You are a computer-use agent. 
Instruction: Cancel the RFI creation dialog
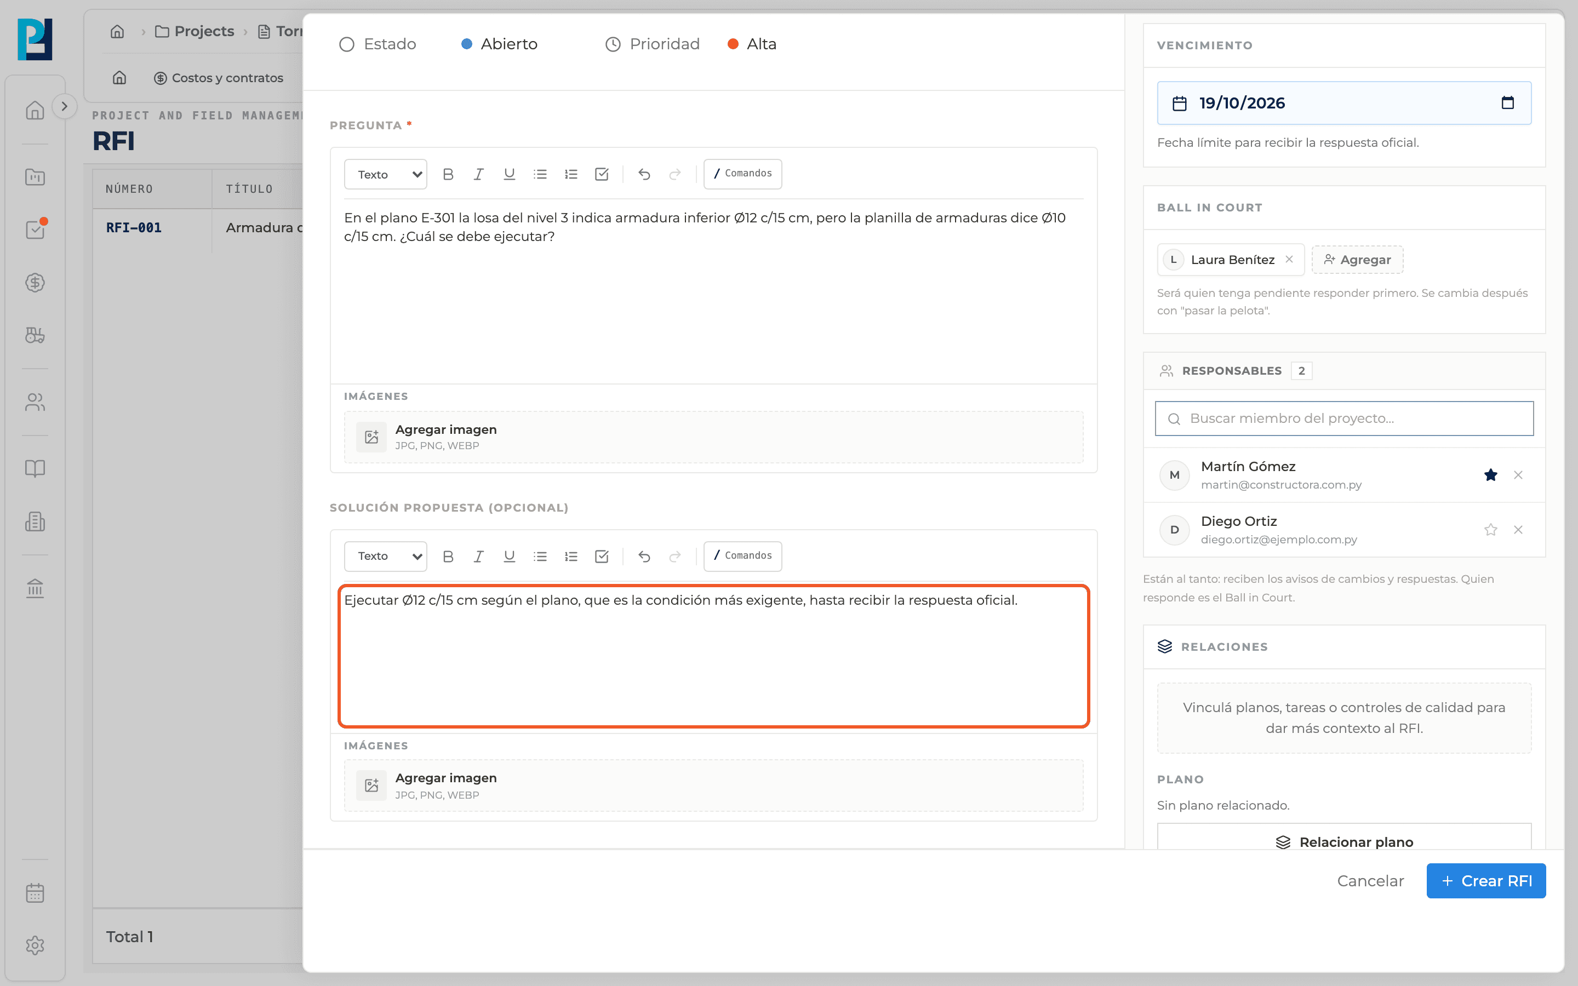pyautogui.click(x=1370, y=881)
